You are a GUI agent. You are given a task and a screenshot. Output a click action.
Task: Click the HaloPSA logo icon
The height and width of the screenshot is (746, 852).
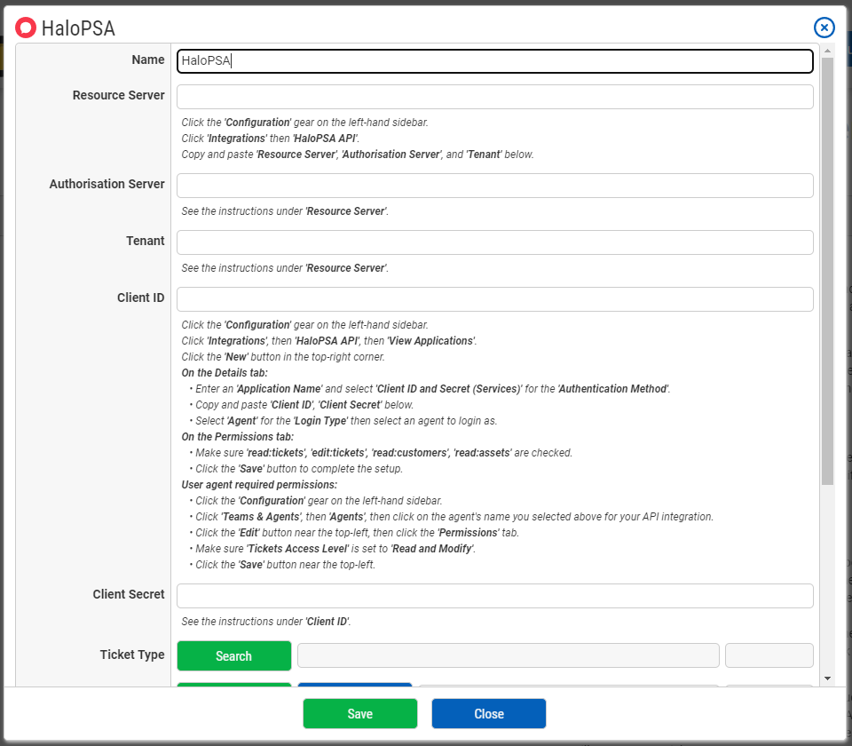[x=26, y=28]
